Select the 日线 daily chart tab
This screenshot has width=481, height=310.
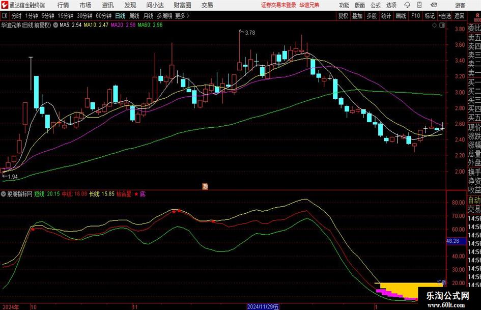point(120,16)
